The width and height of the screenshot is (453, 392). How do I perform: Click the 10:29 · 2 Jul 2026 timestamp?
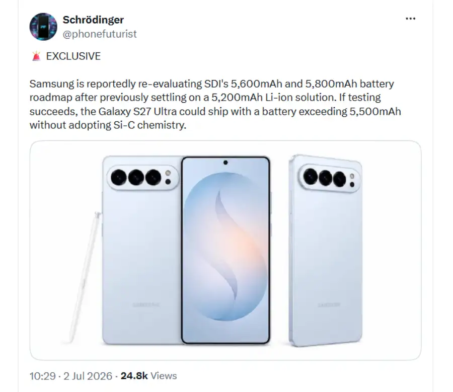coord(71,376)
